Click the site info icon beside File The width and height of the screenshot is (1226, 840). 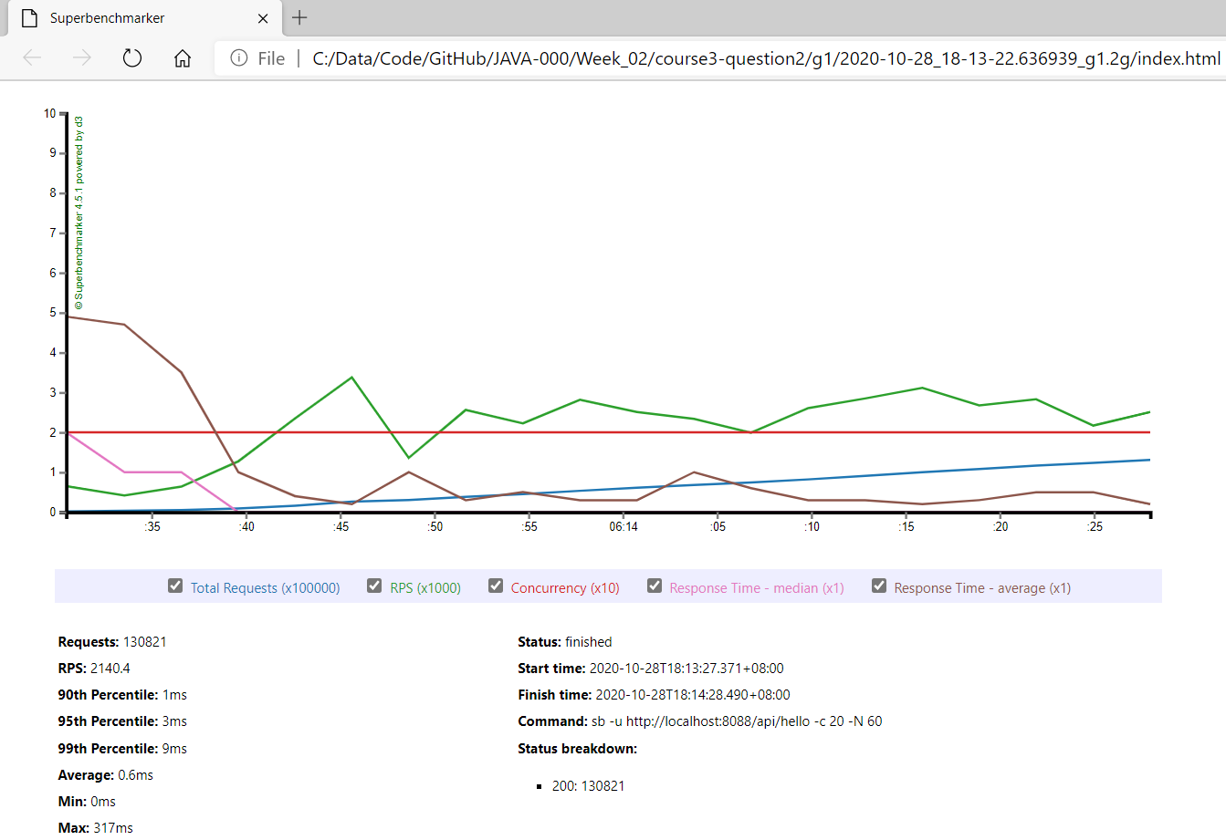point(239,58)
